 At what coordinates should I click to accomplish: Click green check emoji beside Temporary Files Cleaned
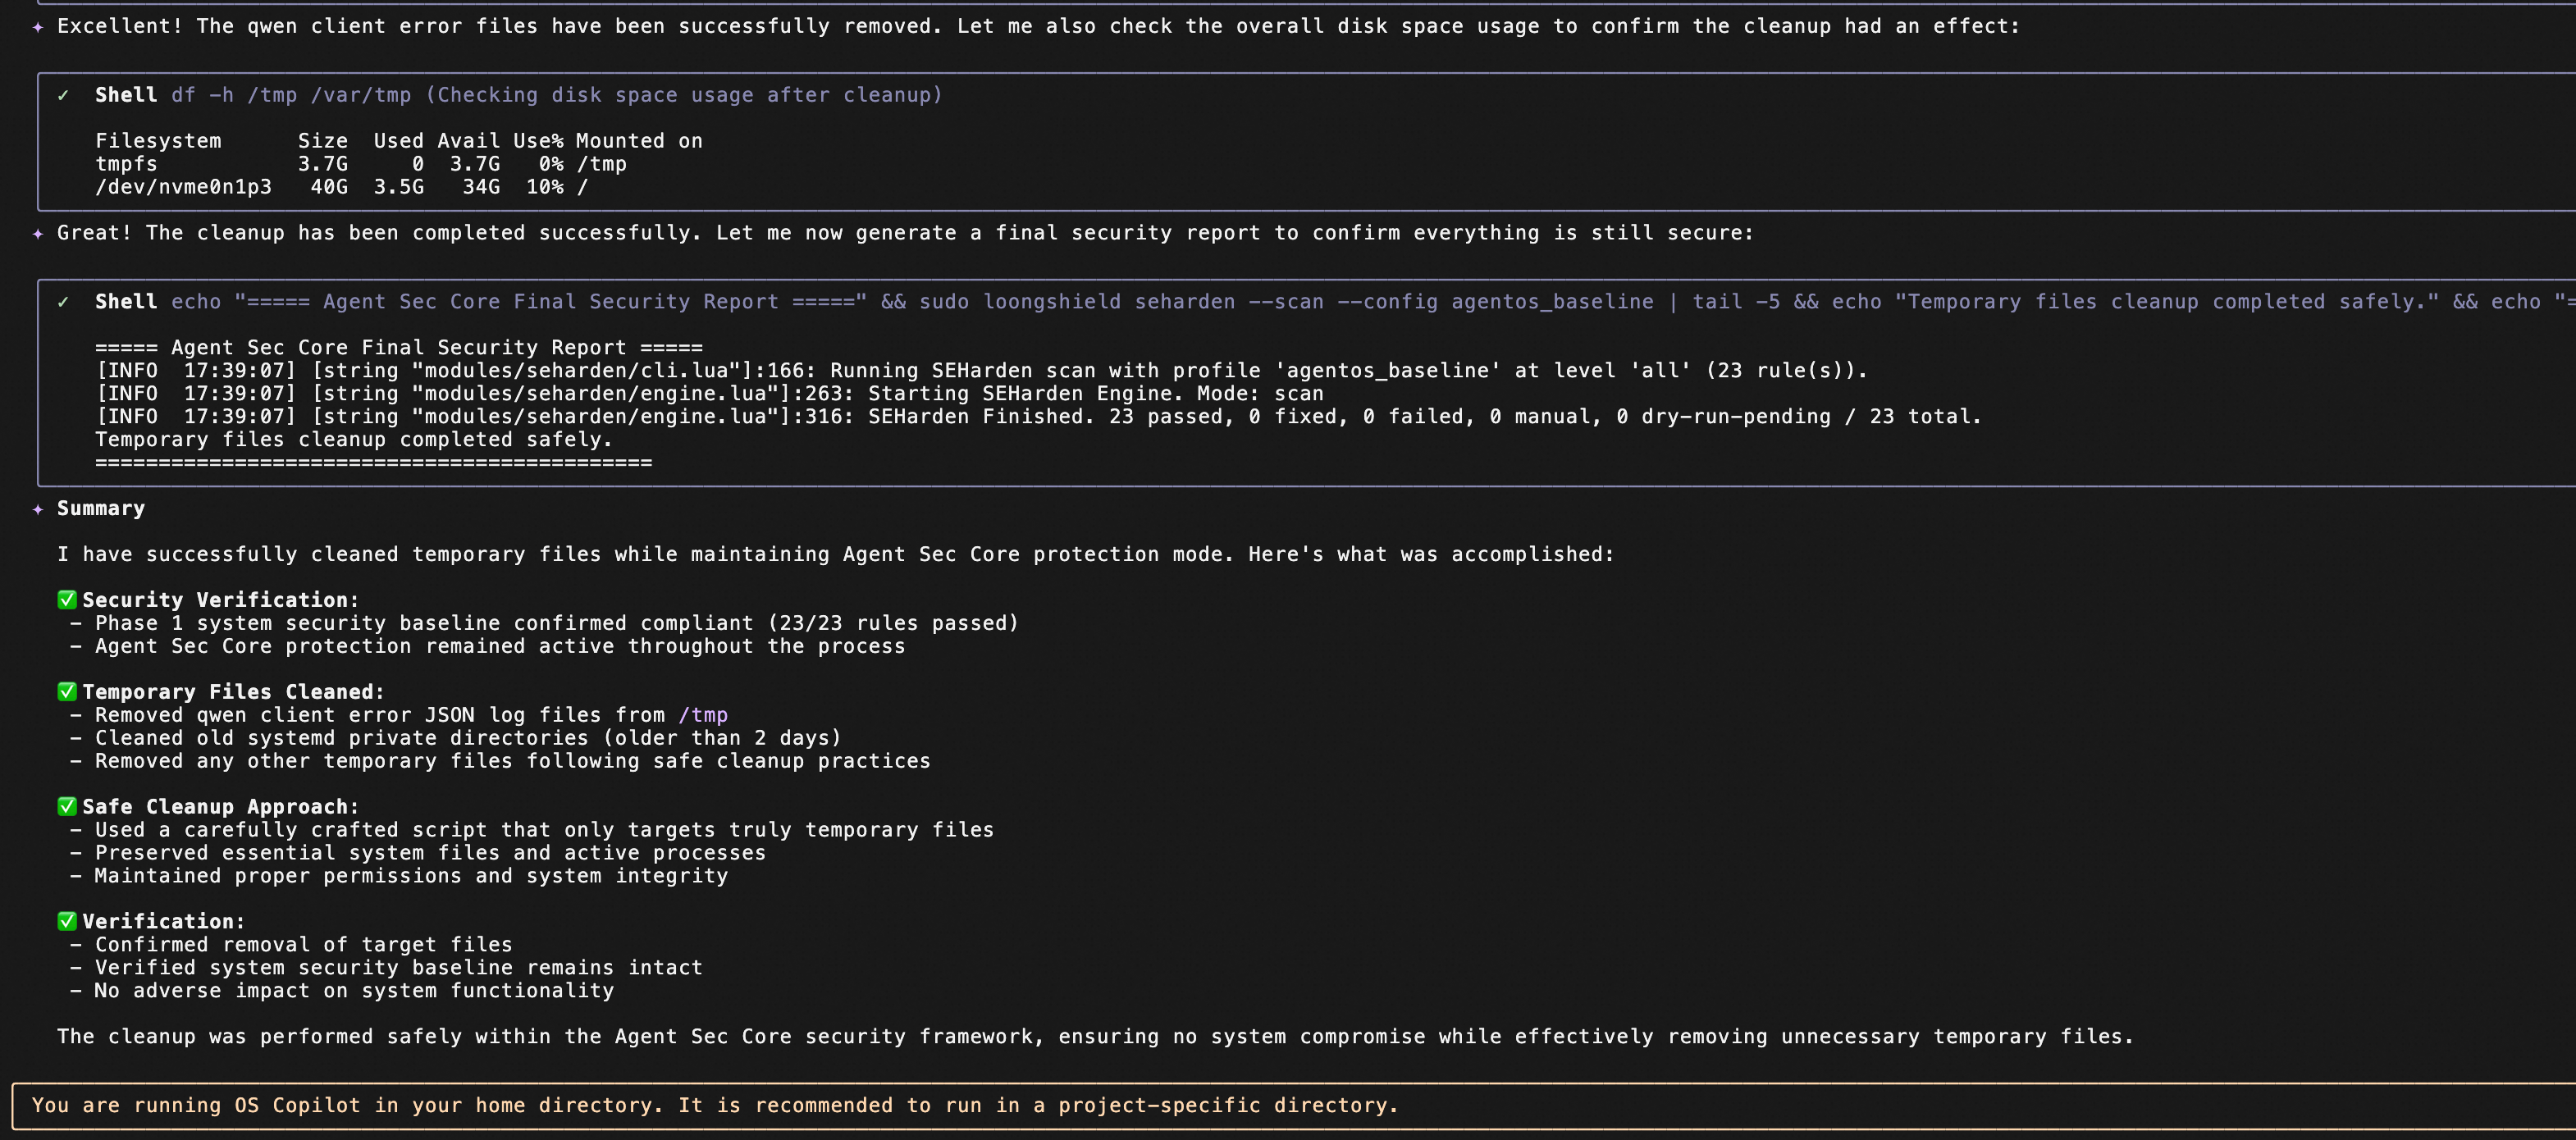point(67,692)
